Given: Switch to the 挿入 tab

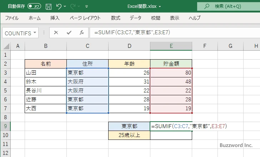Looking at the screenshot, I should point(55,18).
